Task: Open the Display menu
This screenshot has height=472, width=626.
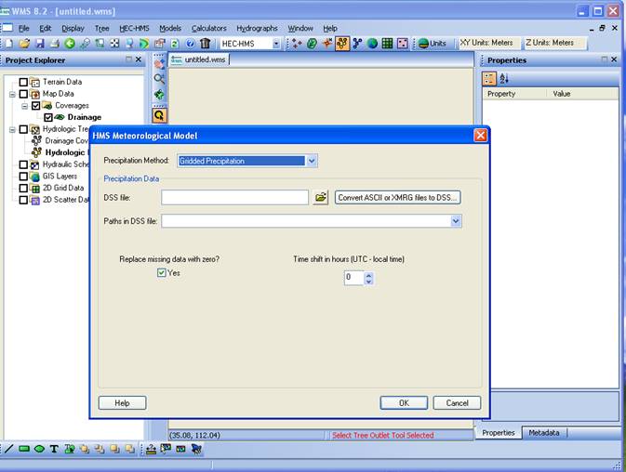Action: coord(73,28)
